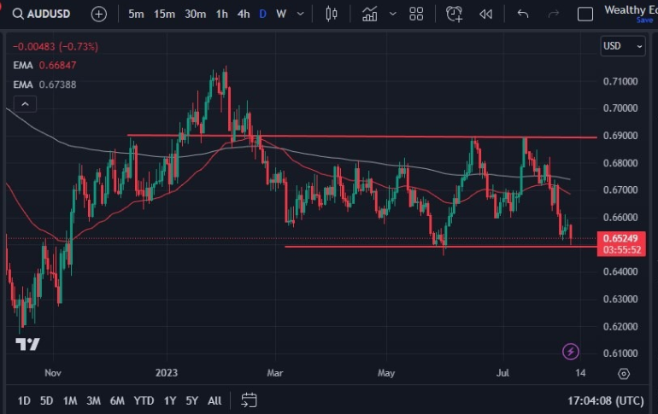Open the go-to-date calendar icon

tap(249, 399)
